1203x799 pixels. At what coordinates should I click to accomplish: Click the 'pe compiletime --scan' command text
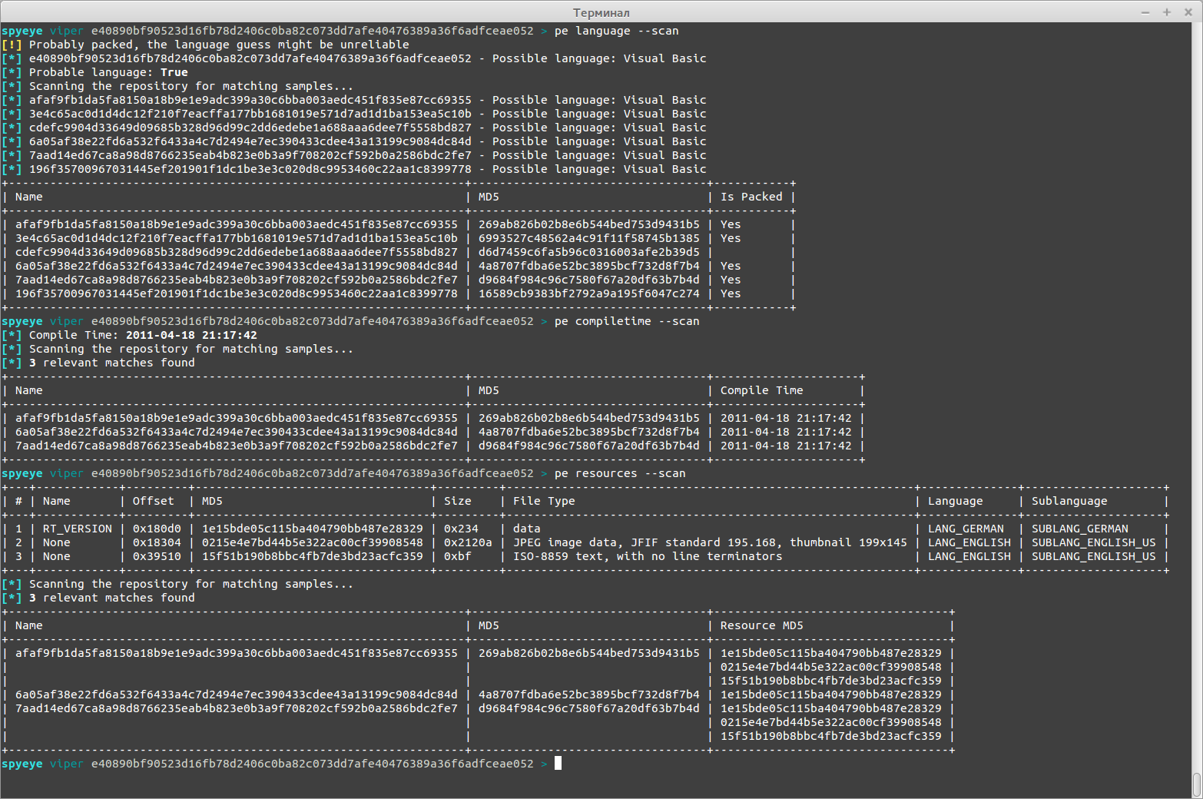coord(627,321)
